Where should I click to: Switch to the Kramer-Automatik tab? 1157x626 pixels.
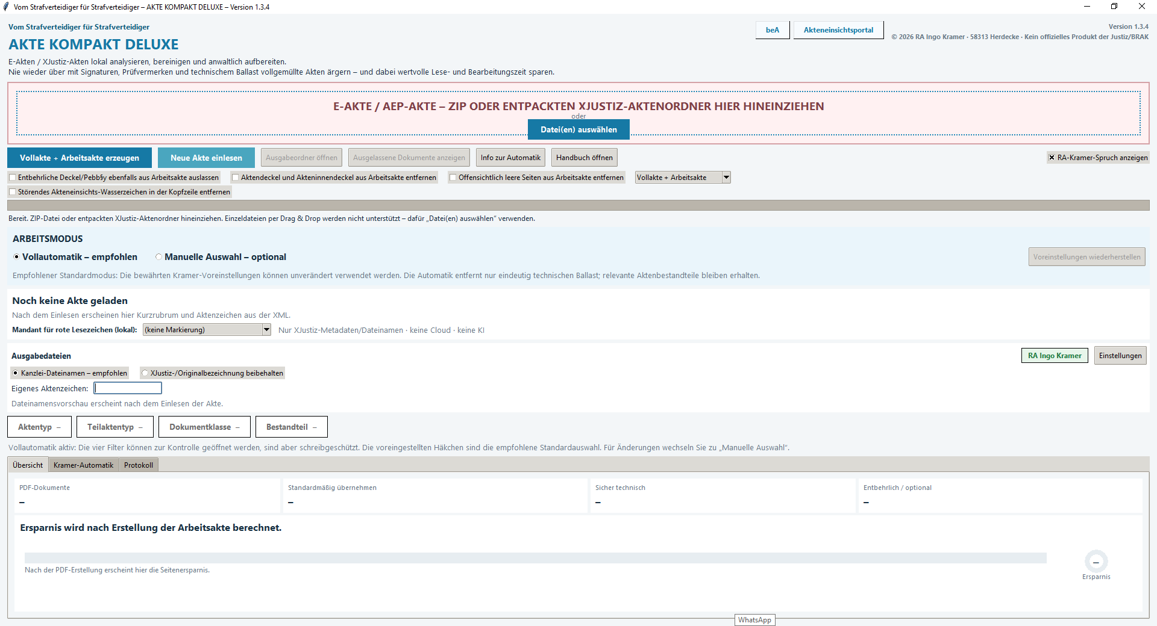[83, 465]
